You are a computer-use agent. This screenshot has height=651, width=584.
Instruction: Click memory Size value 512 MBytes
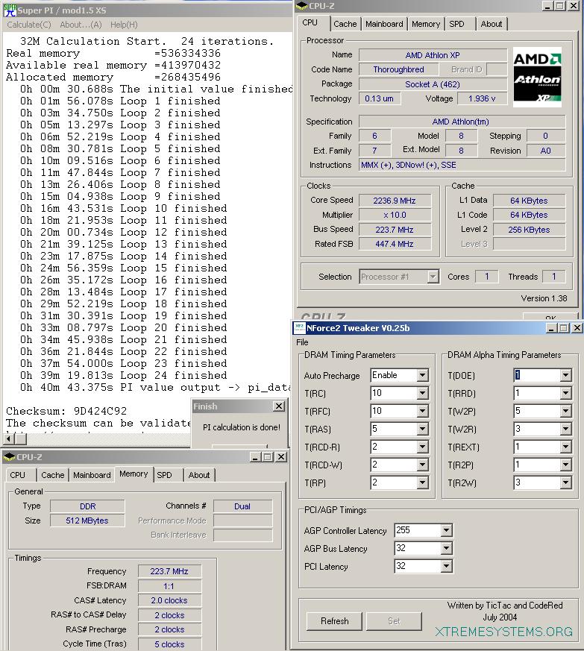point(87,521)
